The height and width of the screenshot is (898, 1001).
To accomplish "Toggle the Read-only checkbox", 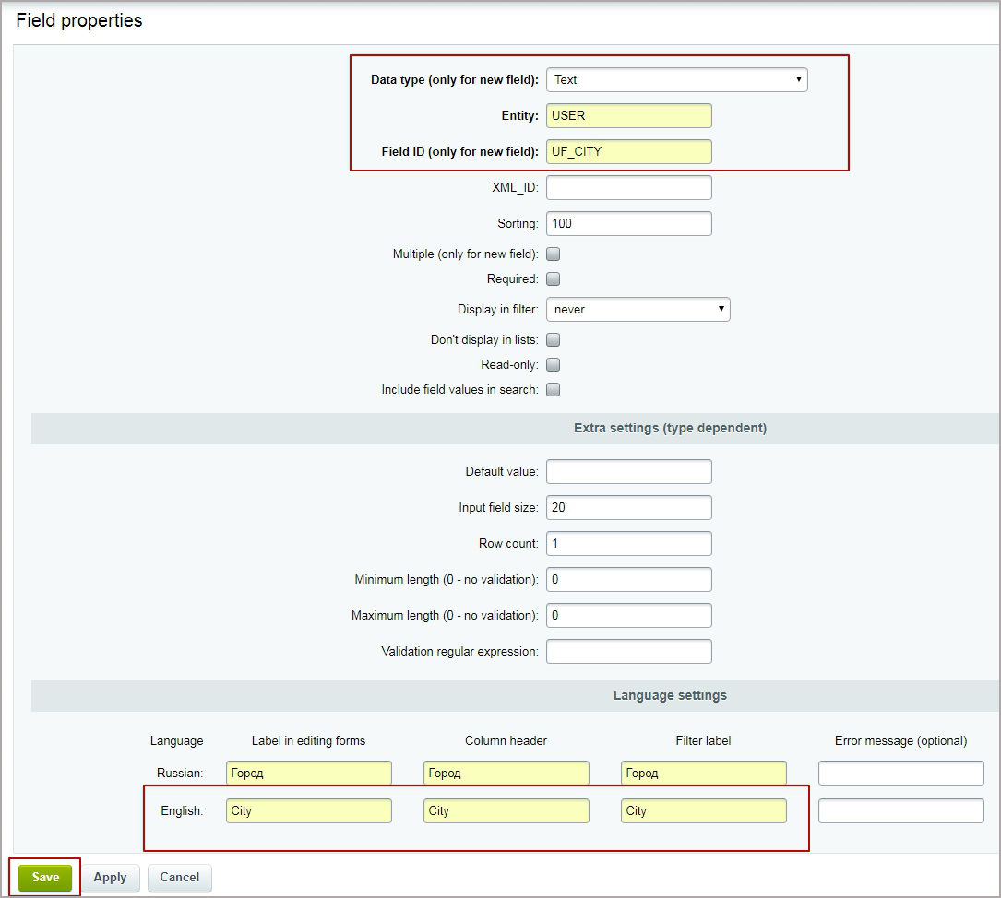I will click(x=554, y=364).
